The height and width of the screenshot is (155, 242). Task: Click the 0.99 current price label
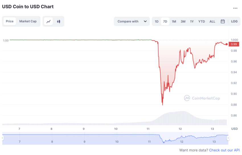pyautogui.click(x=234, y=44)
